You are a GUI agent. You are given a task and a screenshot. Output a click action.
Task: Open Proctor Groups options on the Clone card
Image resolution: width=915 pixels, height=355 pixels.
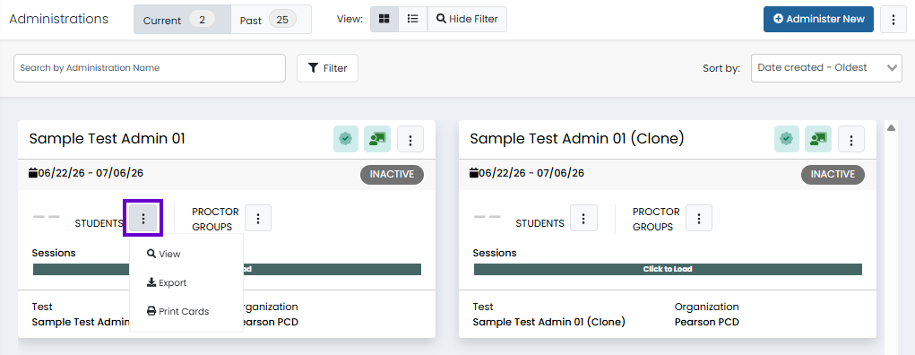(x=699, y=219)
